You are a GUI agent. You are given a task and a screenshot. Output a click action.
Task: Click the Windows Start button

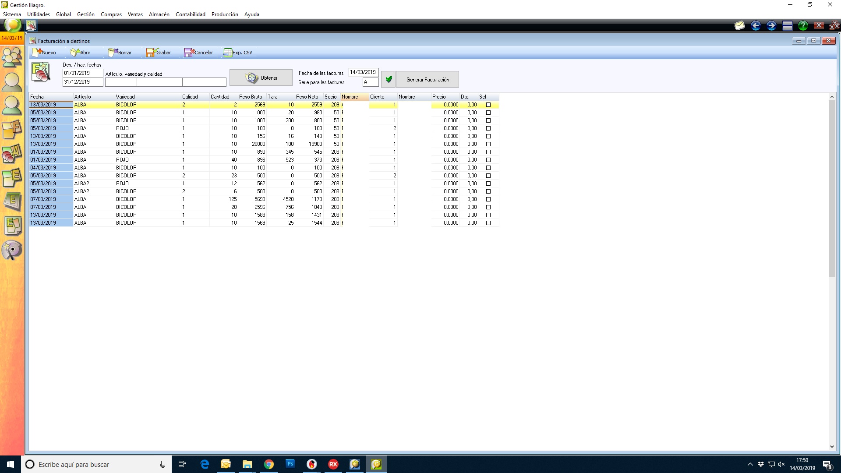pyautogui.click(x=11, y=464)
